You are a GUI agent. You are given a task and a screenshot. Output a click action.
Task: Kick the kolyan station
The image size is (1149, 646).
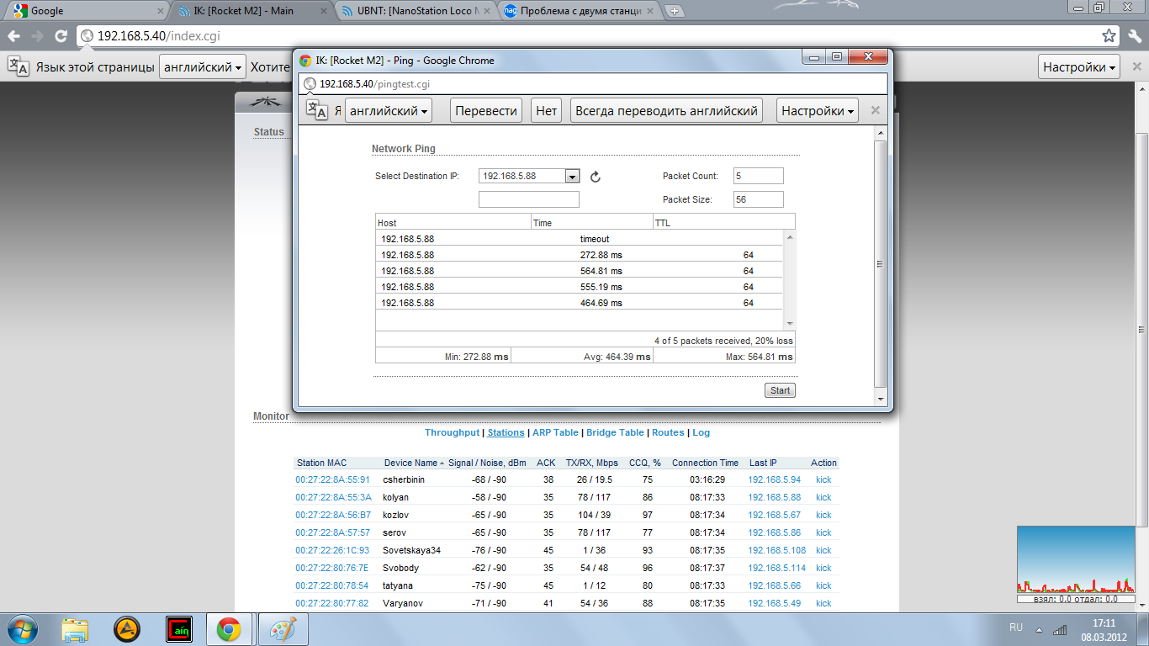coord(823,497)
